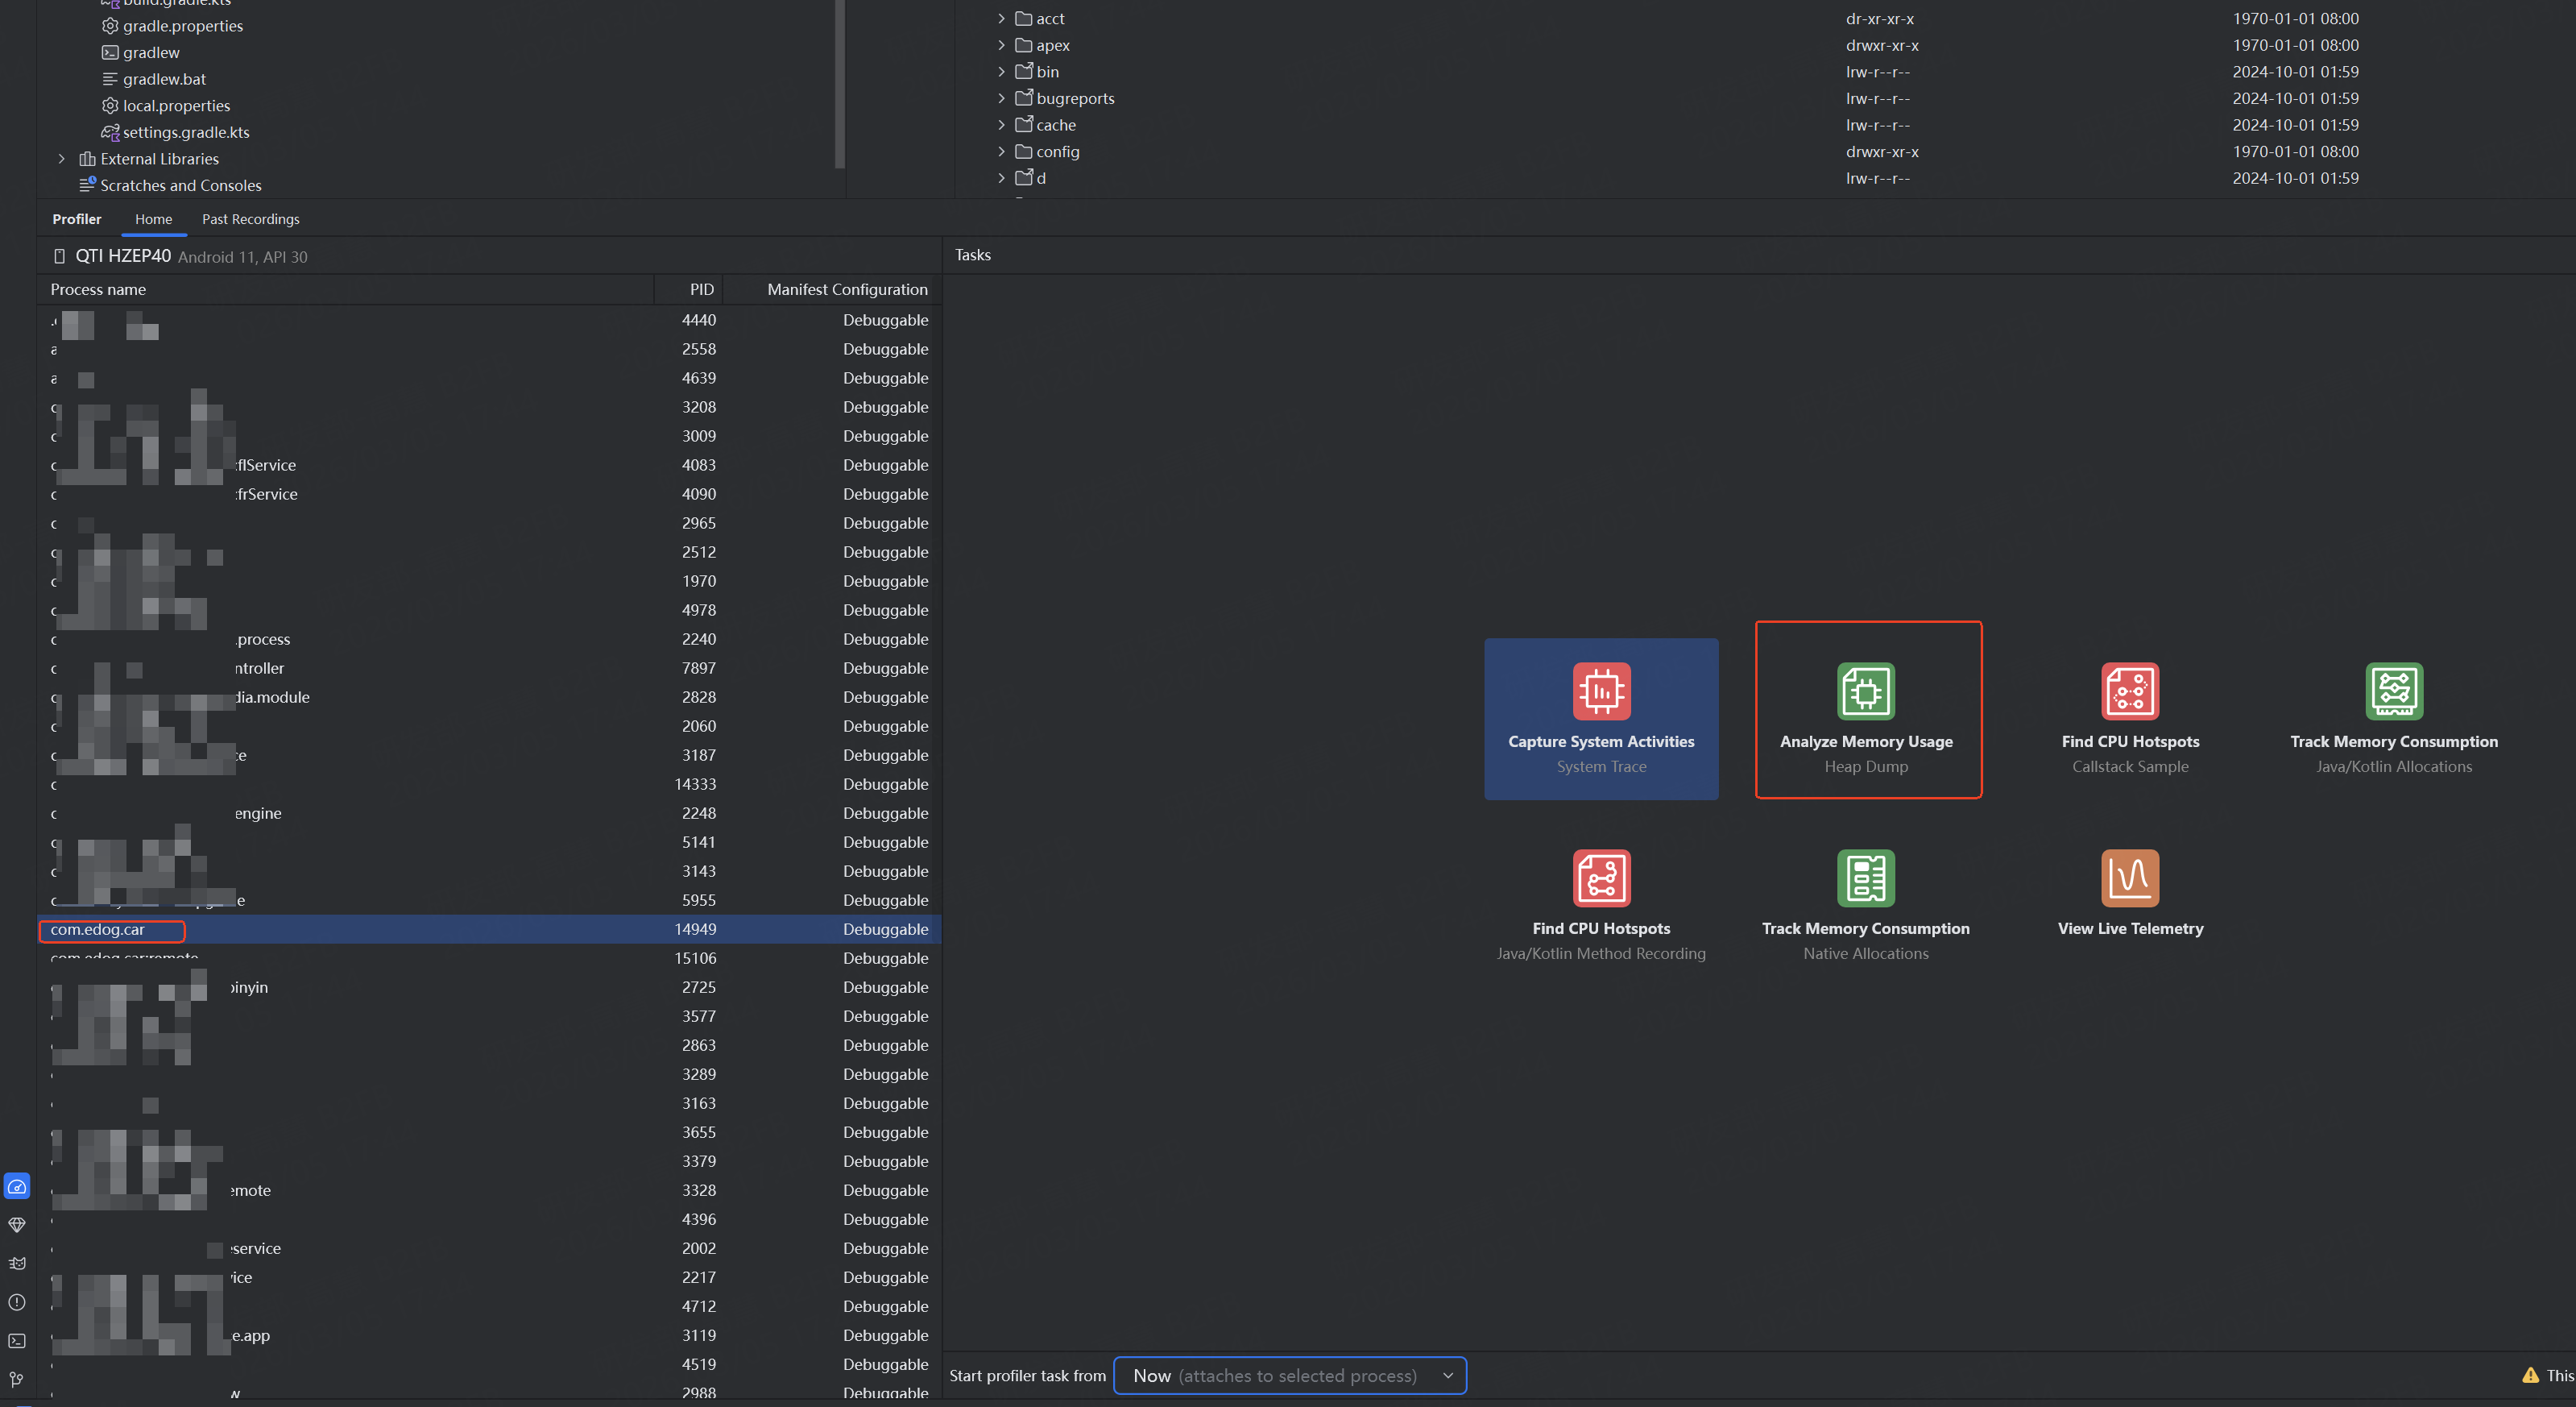Expand the config folder

click(1001, 151)
